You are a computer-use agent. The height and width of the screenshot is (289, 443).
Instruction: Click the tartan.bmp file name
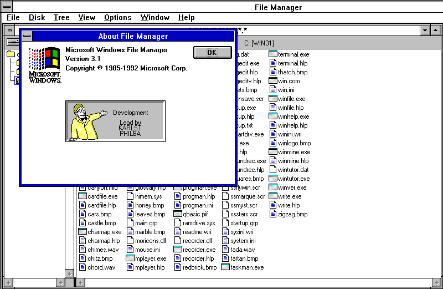[244, 258]
